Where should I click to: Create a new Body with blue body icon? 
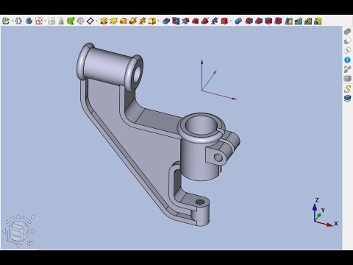click(x=29, y=21)
